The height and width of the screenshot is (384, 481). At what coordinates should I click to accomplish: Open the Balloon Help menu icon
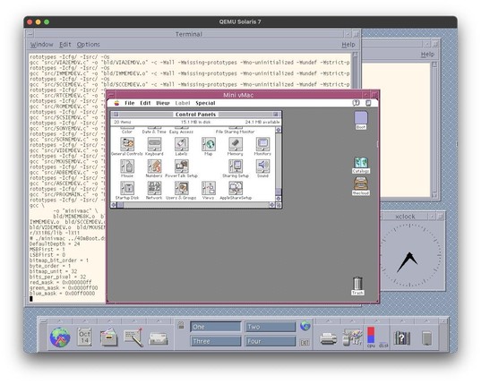pos(356,103)
